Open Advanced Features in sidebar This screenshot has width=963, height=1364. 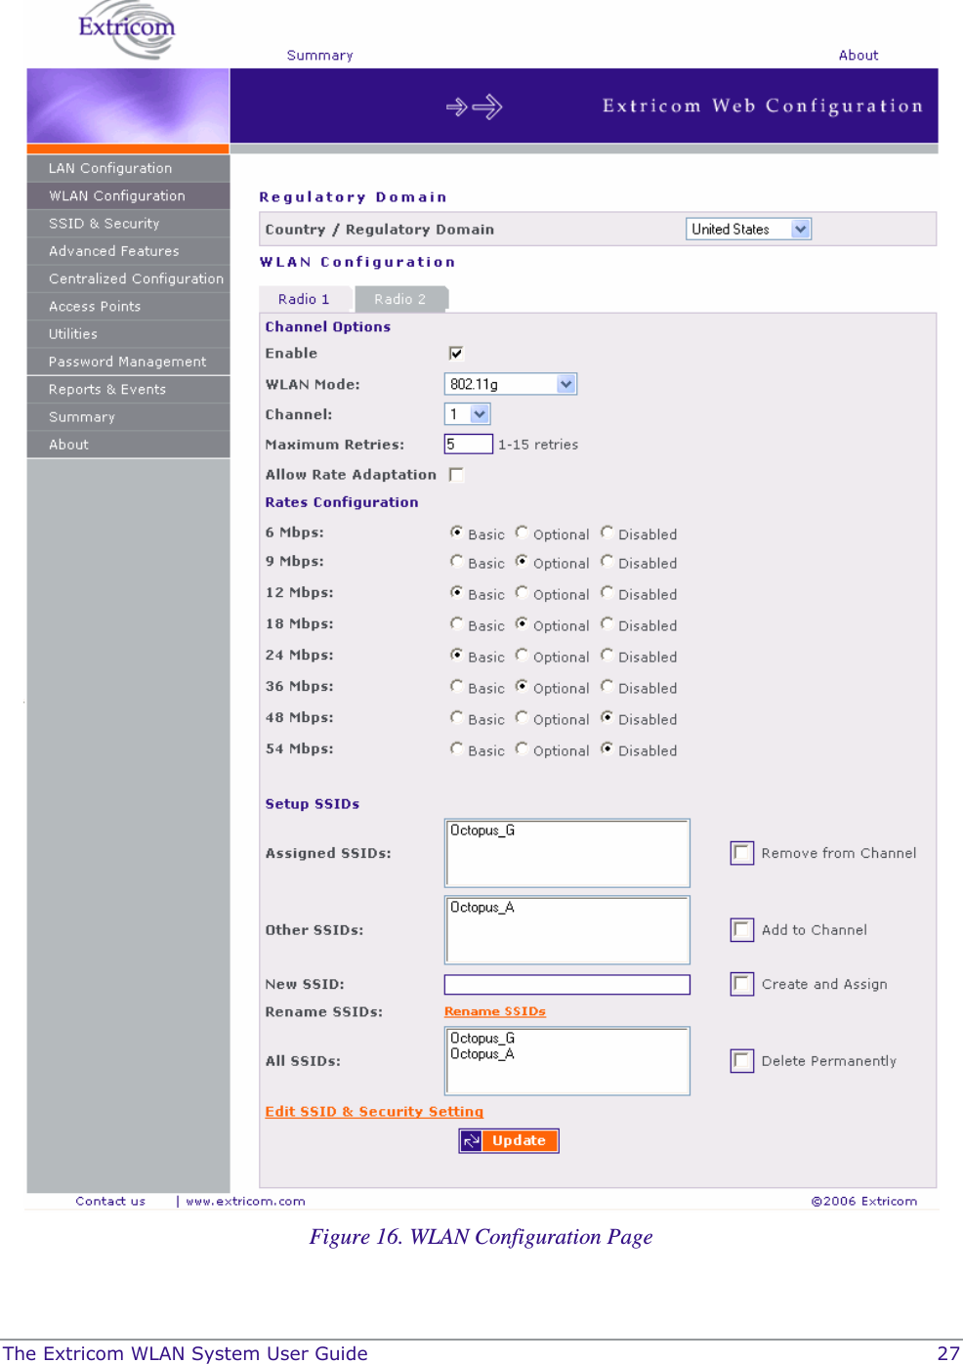pos(128,251)
